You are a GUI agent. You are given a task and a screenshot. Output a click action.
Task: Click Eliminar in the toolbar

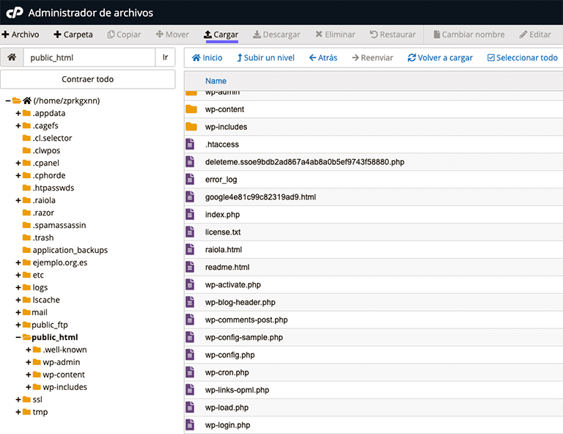click(x=335, y=34)
